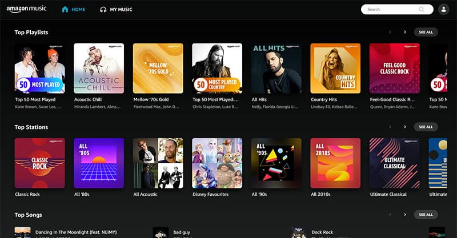This screenshot has width=457, height=238.
Task: Open the Disney Favourites station cover
Action: [x=217, y=163]
